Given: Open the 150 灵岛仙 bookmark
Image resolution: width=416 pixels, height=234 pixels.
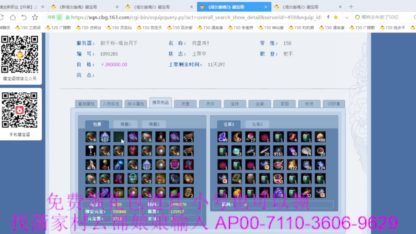Looking at the screenshot, I should (119, 28).
